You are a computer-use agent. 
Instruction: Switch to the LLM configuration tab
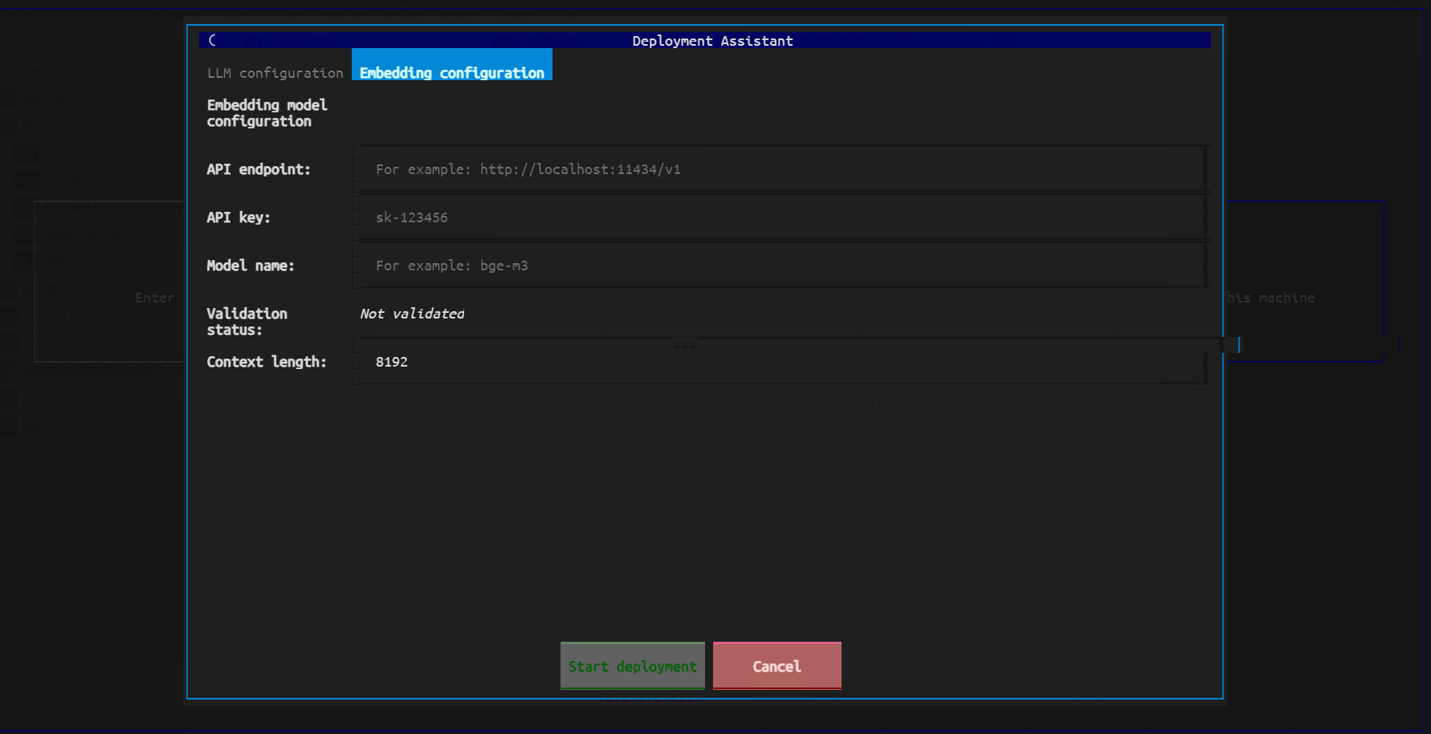click(x=274, y=72)
